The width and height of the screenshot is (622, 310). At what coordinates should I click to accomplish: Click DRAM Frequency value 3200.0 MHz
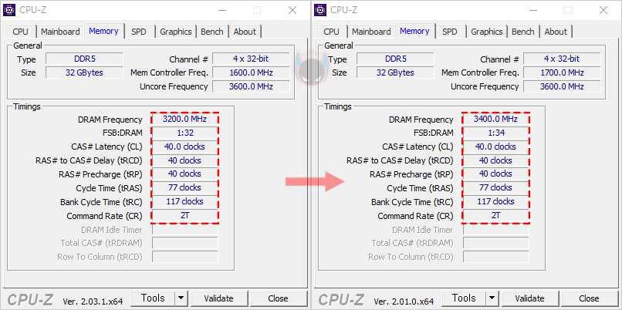click(x=185, y=119)
